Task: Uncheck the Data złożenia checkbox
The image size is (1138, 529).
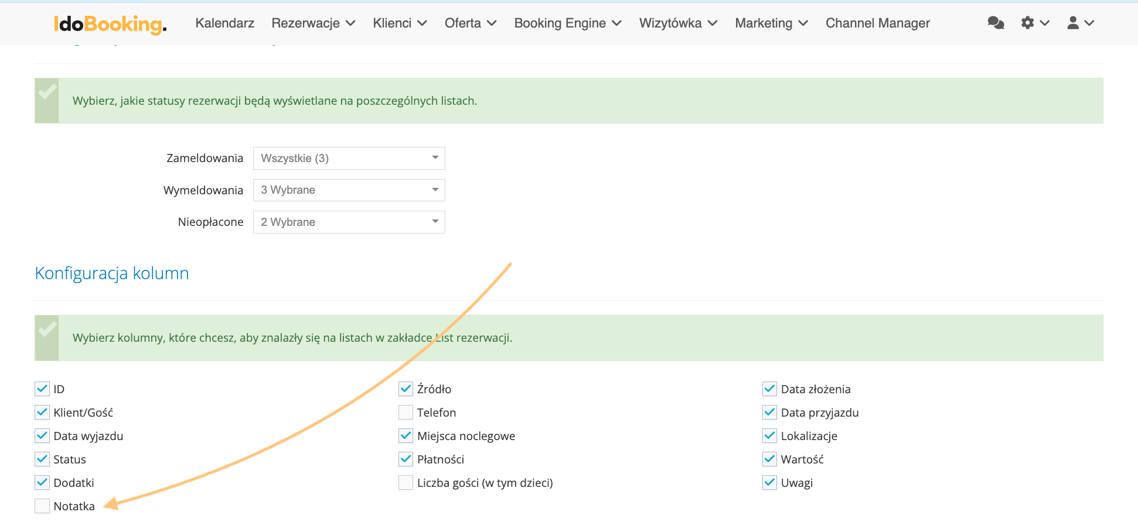Action: tap(769, 389)
